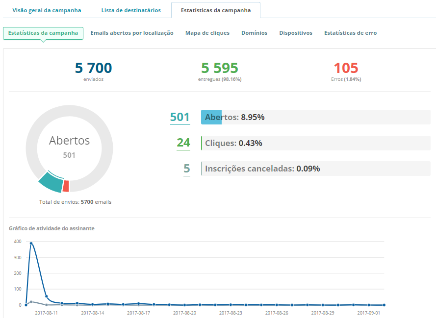This screenshot has width=436, height=318.
Task: Click the 5 700 enviados total
Action: [93, 68]
